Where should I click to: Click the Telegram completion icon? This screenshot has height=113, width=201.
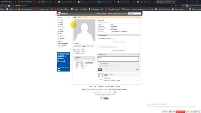(74, 51)
